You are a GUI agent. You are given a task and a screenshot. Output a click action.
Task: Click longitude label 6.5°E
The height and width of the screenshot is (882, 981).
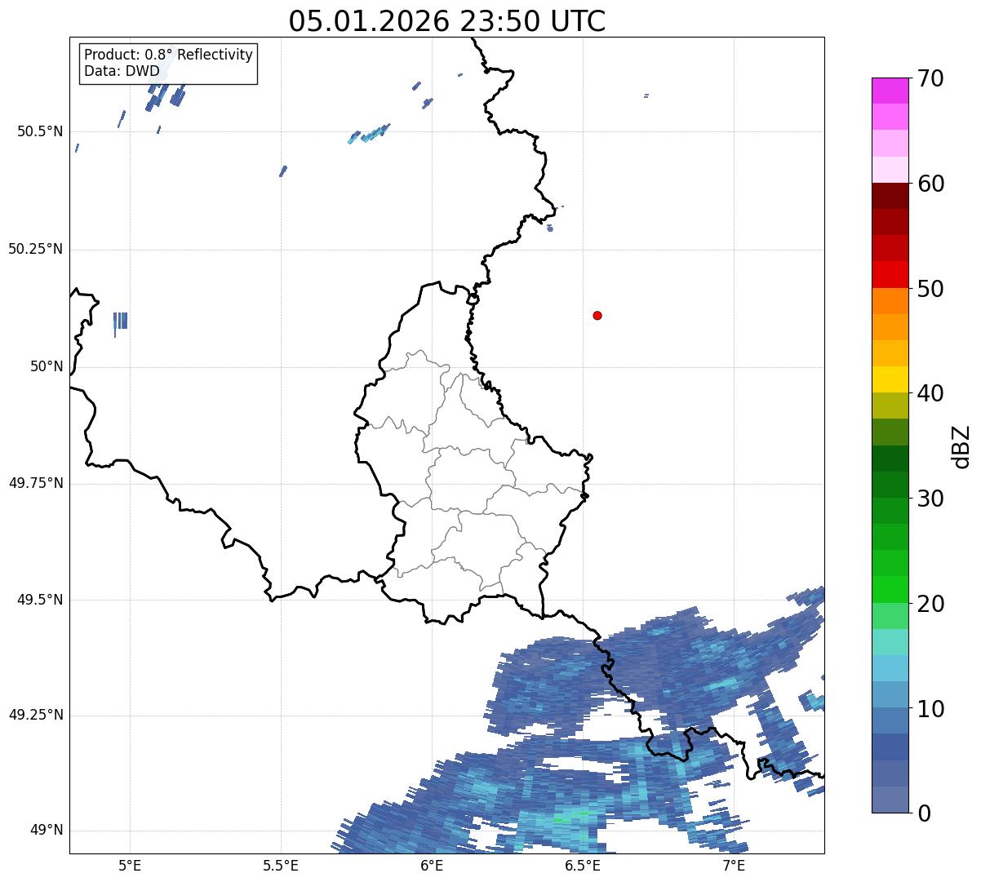point(584,866)
